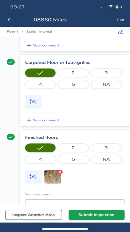Screen dimensions: 130x232
Task: Expand Your comment at top card
Action: [x=43, y=45]
